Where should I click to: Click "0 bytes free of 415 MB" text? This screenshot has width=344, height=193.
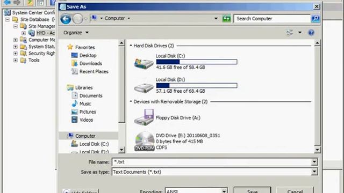[x=179, y=142]
